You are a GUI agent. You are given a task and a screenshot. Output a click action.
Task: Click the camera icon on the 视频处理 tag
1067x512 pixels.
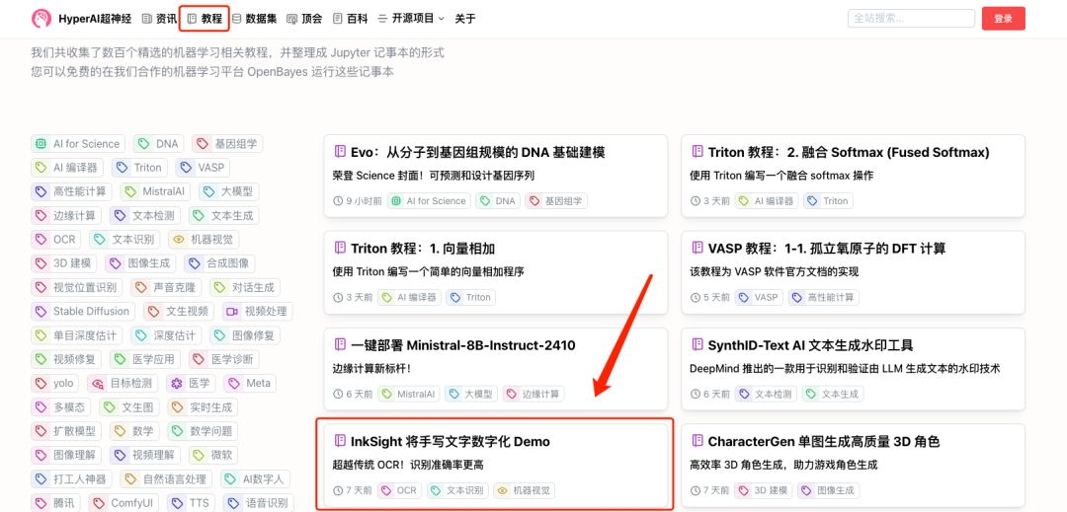pos(232,312)
